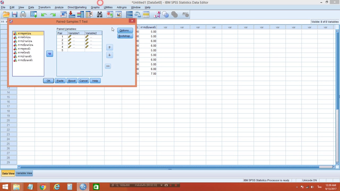Image resolution: width=340 pixels, height=191 pixels.
Task: Print using the printer toolbar icon
Action: click(x=23, y=15)
